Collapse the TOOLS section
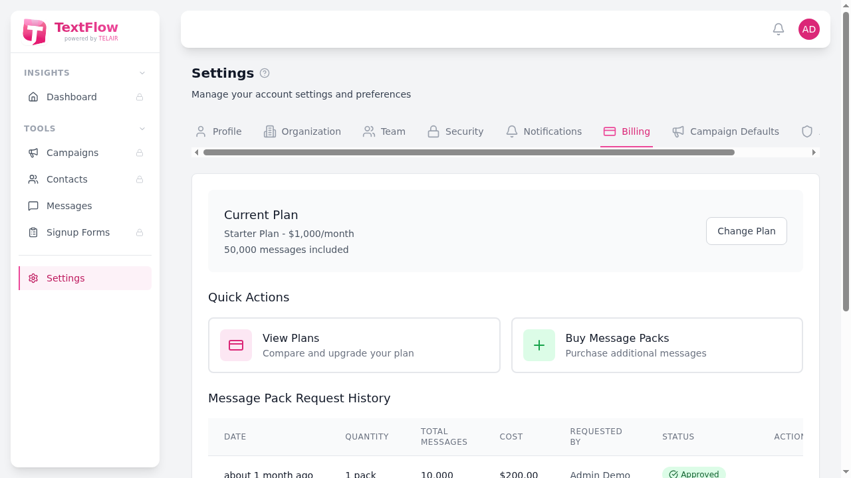This screenshot has height=478, width=851. click(x=142, y=128)
